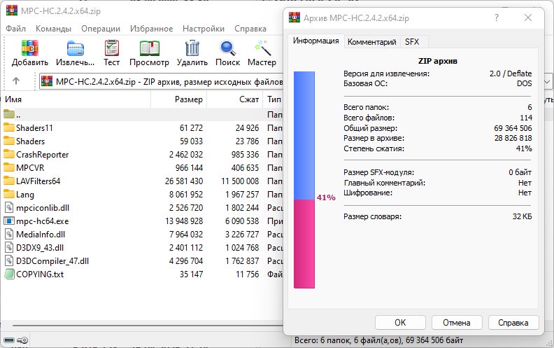Viewport: 554px width, 348px height.
Task: Switch to the Информация tab
Action: point(315,41)
